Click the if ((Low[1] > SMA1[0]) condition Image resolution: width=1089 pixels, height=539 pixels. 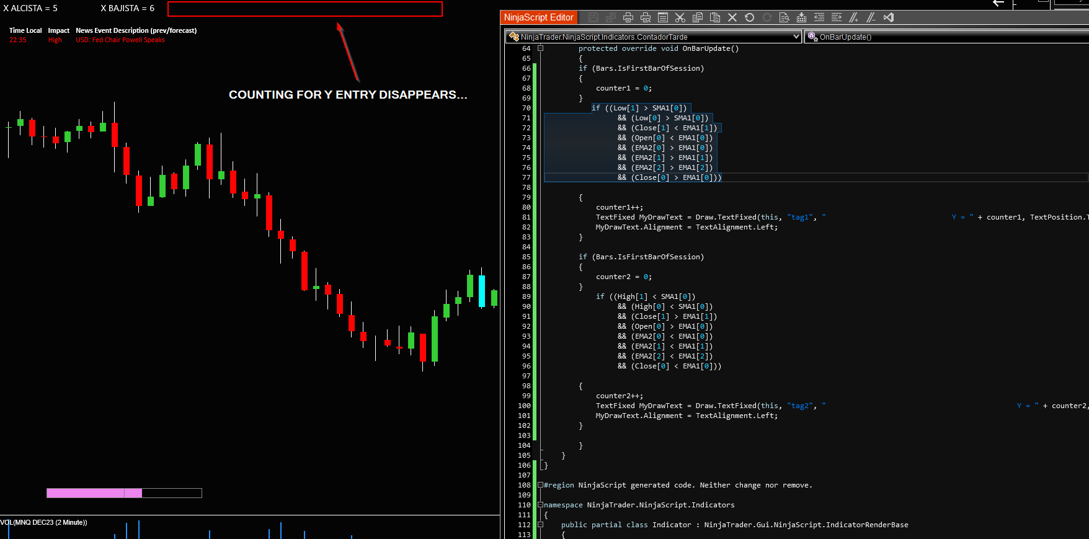pyautogui.click(x=639, y=108)
